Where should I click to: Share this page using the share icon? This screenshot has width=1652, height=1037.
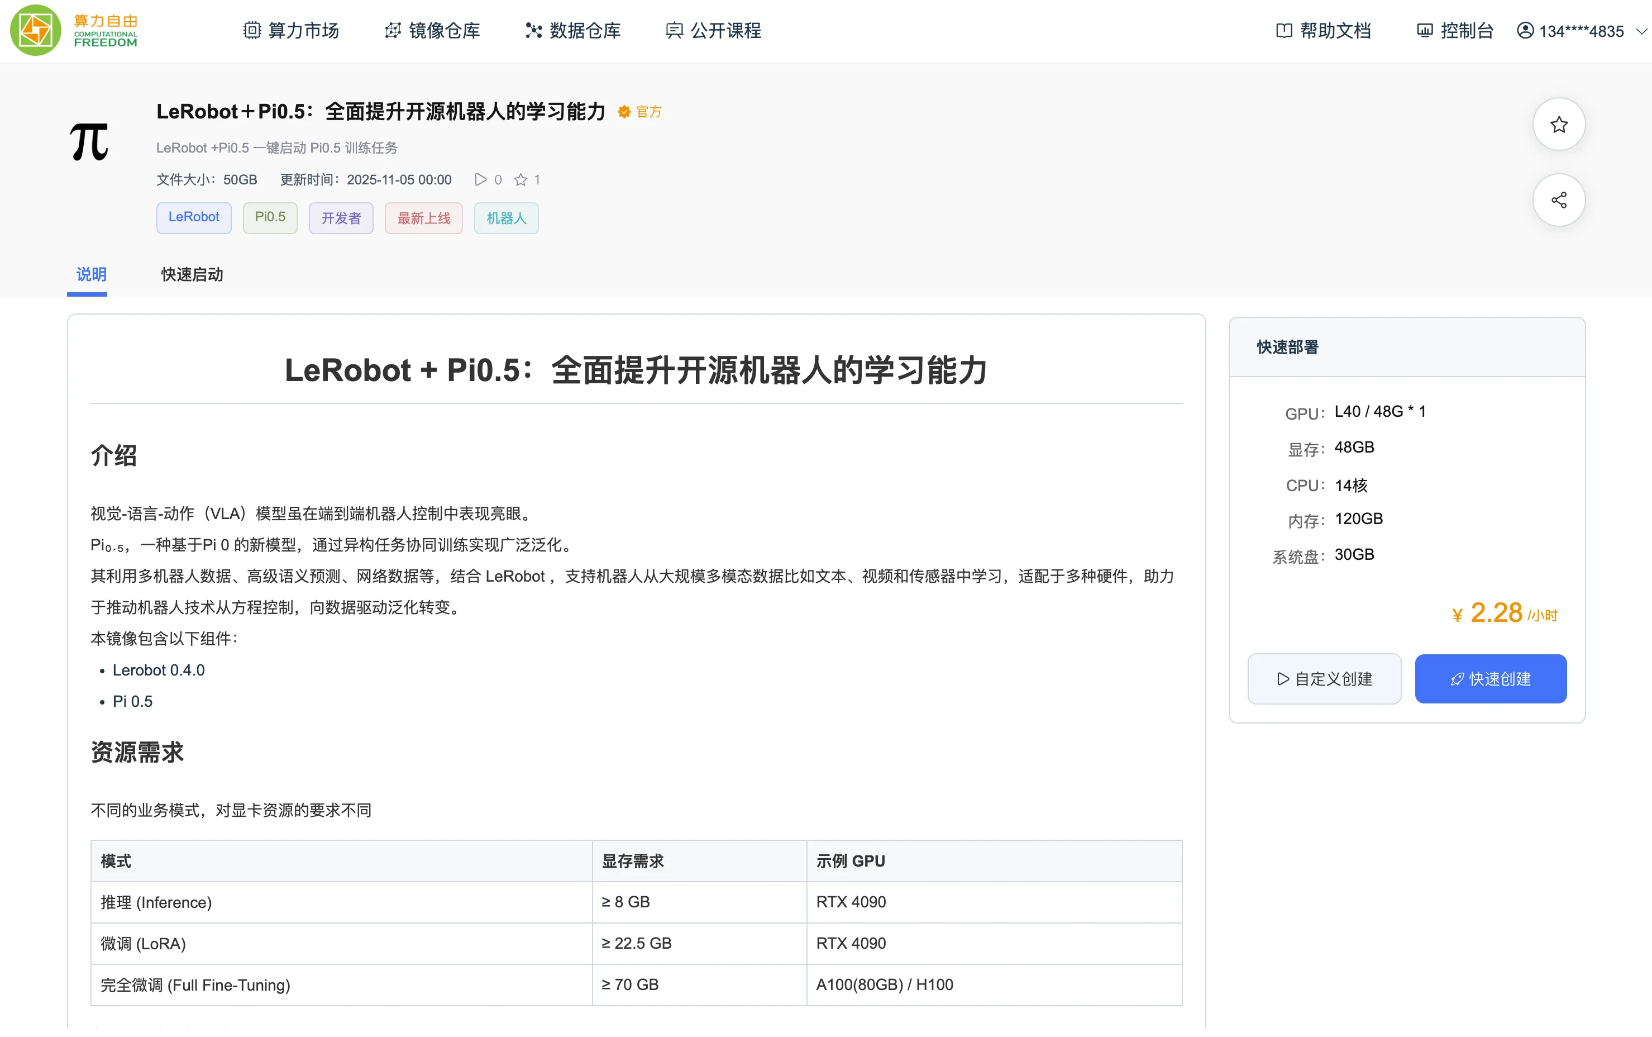click(1558, 199)
